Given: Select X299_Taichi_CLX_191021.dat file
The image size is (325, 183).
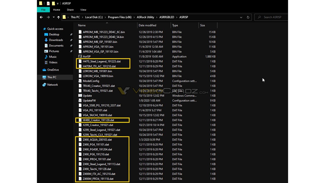Looking at the screenshot, I should [x=100, y=135].
